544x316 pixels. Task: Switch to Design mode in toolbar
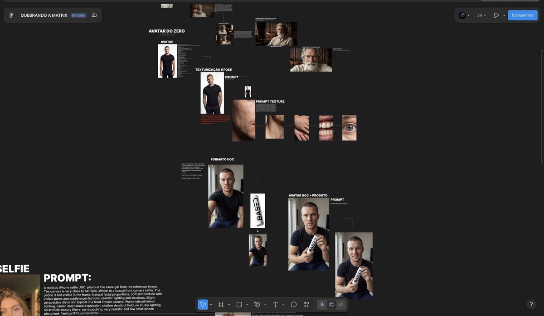(x=332, y=305)
